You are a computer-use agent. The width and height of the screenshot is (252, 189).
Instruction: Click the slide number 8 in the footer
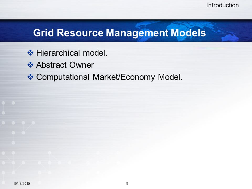(x=127, y=183)
